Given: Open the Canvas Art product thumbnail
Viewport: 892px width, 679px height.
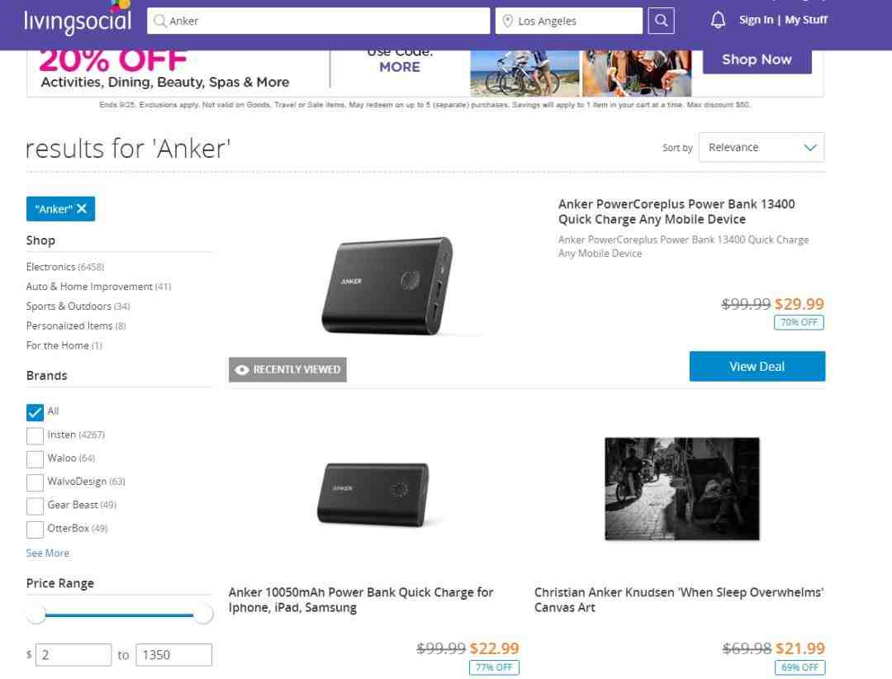Looking at the screenshot, I should point(681,488).
